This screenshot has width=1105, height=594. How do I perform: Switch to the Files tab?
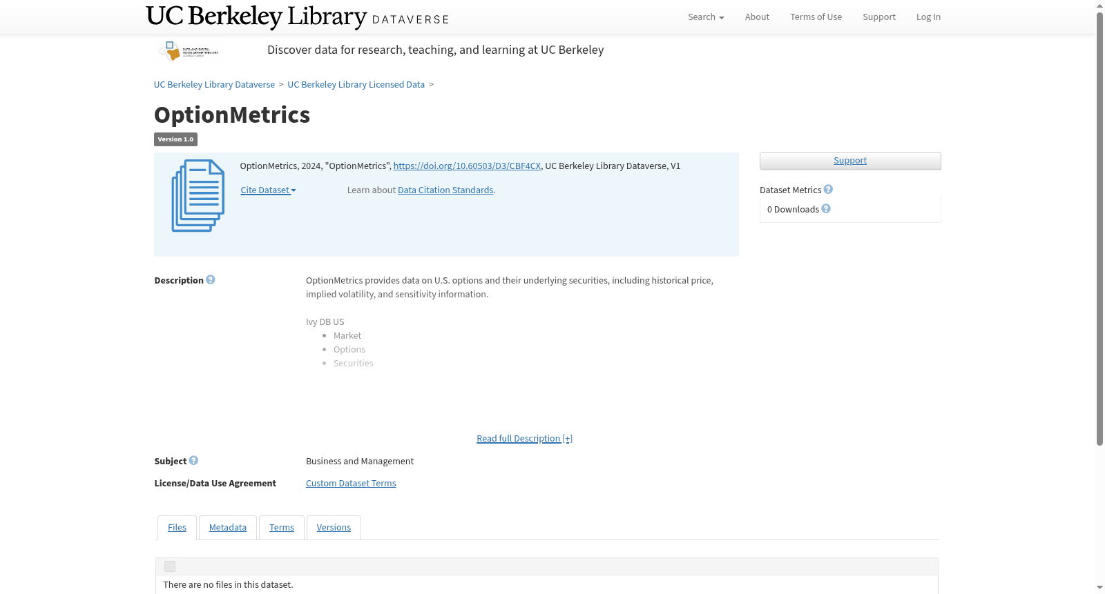click(x=177, y=528)
